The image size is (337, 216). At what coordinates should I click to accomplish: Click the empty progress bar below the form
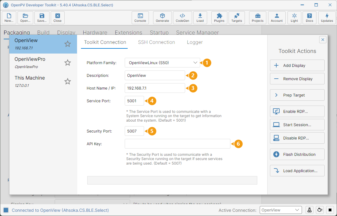(172, 180)
